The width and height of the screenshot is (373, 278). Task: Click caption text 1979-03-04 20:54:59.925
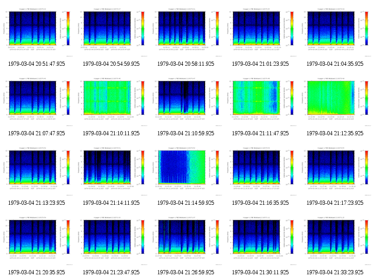point(111,64)
